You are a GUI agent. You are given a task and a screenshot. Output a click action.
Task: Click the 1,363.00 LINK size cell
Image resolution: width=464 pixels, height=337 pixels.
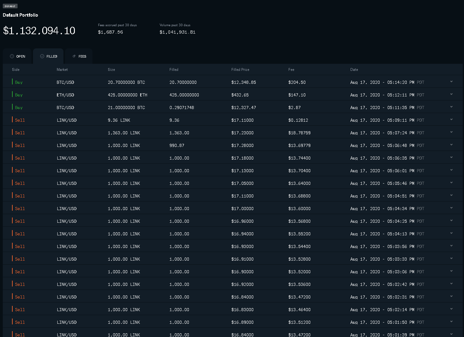[x=124, y=133]
